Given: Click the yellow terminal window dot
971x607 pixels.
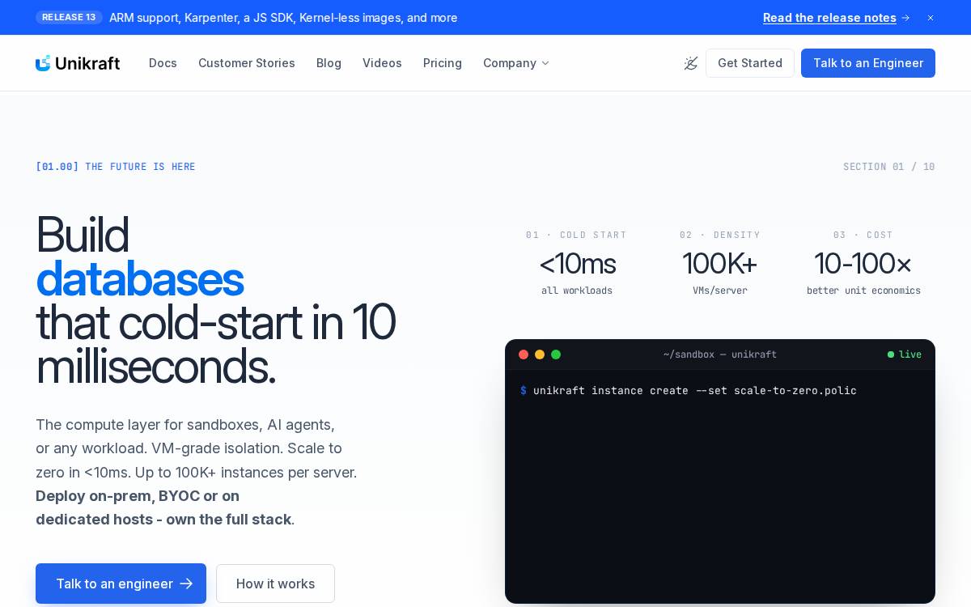Looking at the screenshot, I should 540,354.
